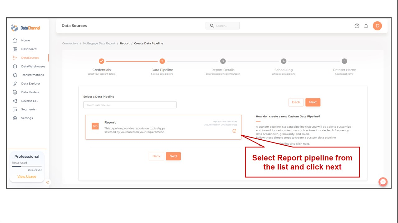Open Data Explorer menu item

30,84
